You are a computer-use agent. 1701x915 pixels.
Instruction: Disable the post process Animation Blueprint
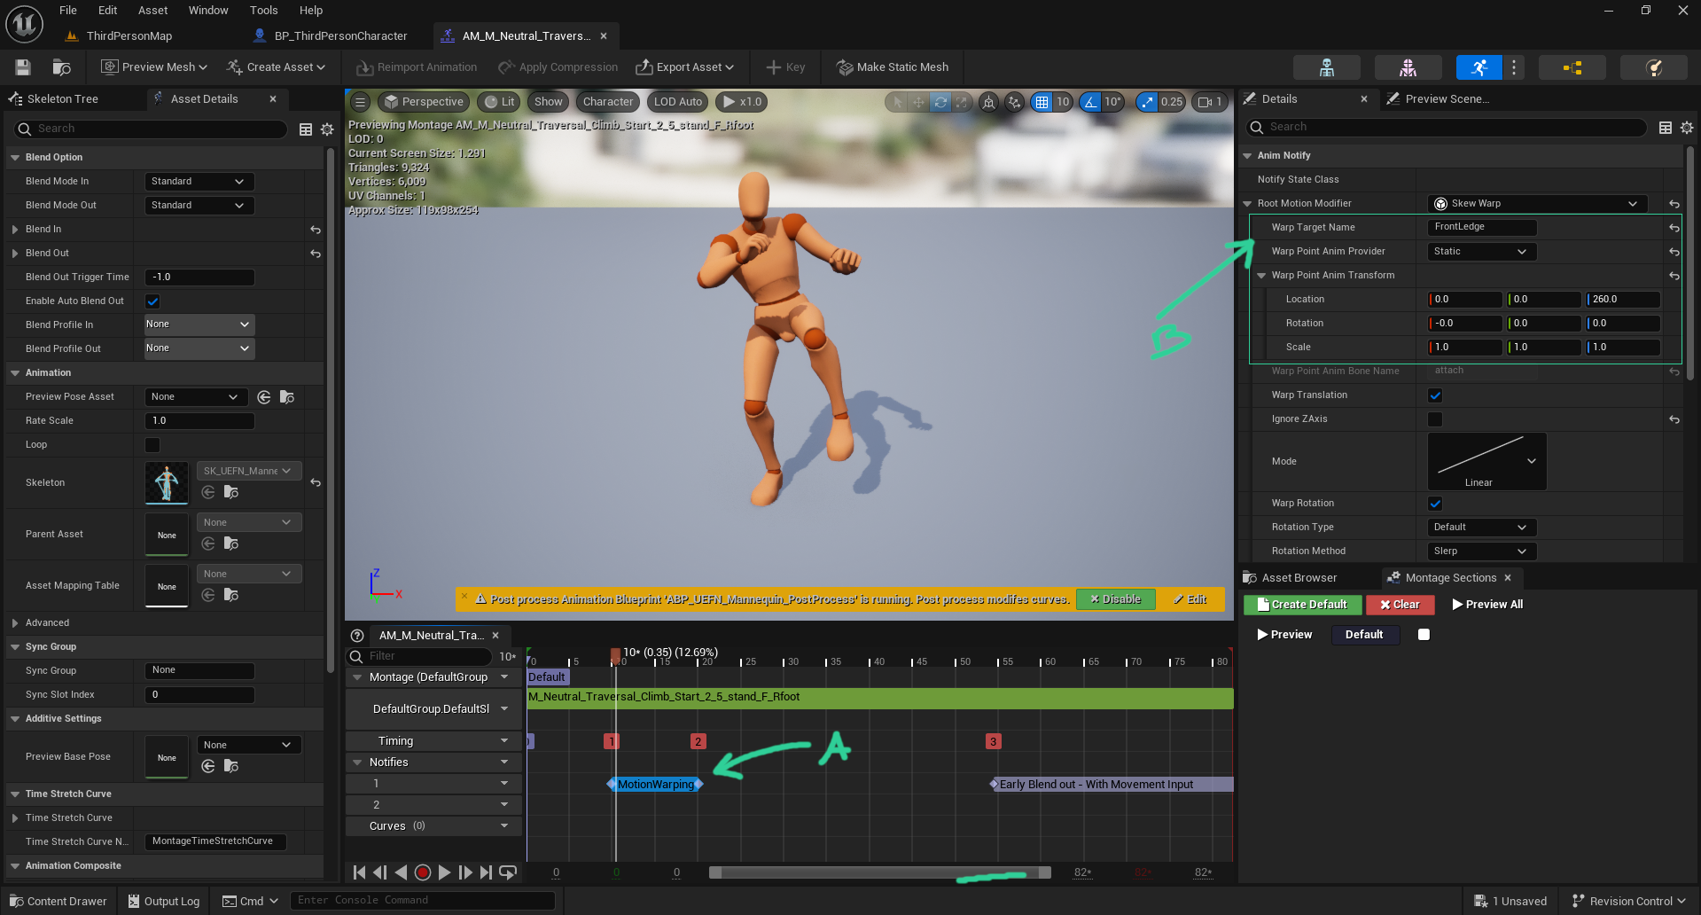[1115, 599]
